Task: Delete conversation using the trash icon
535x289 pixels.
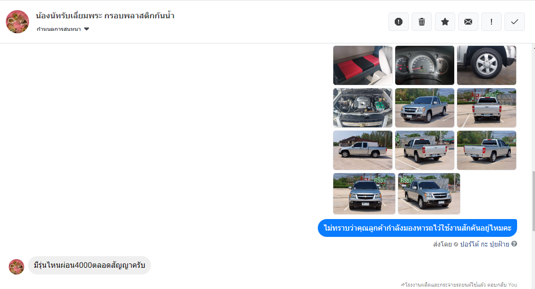Action: pos(422,22)
